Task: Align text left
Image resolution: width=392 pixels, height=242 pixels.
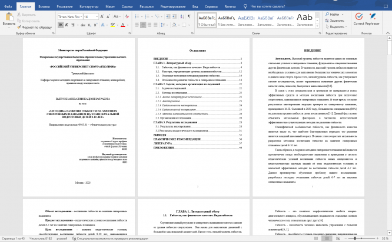Action: tap(137, 25)
